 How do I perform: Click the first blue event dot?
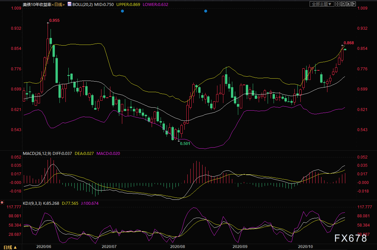pyautogui.click(x=122, y=11)
